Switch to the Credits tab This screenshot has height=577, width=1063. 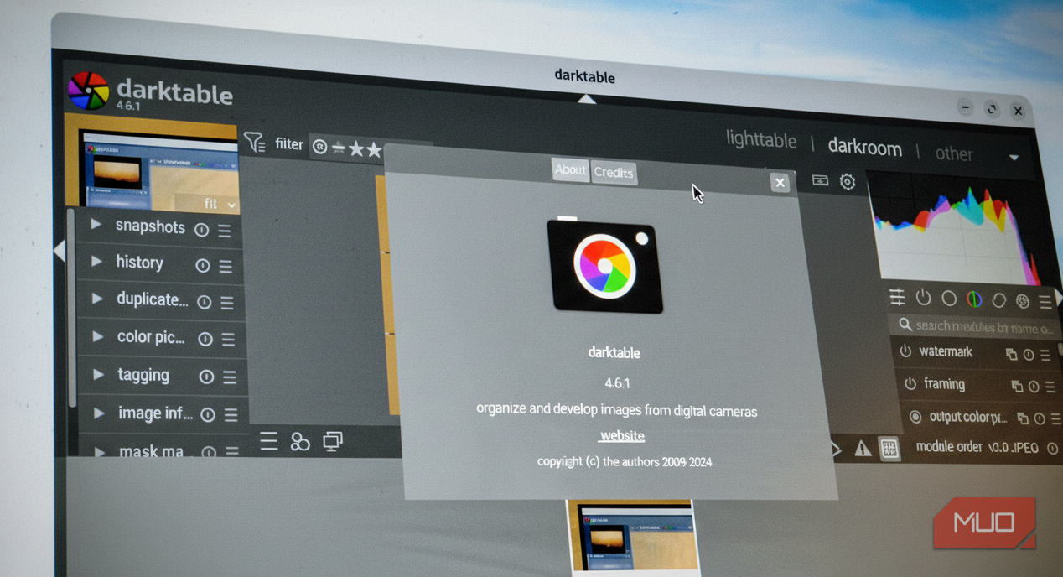[614, 173]
